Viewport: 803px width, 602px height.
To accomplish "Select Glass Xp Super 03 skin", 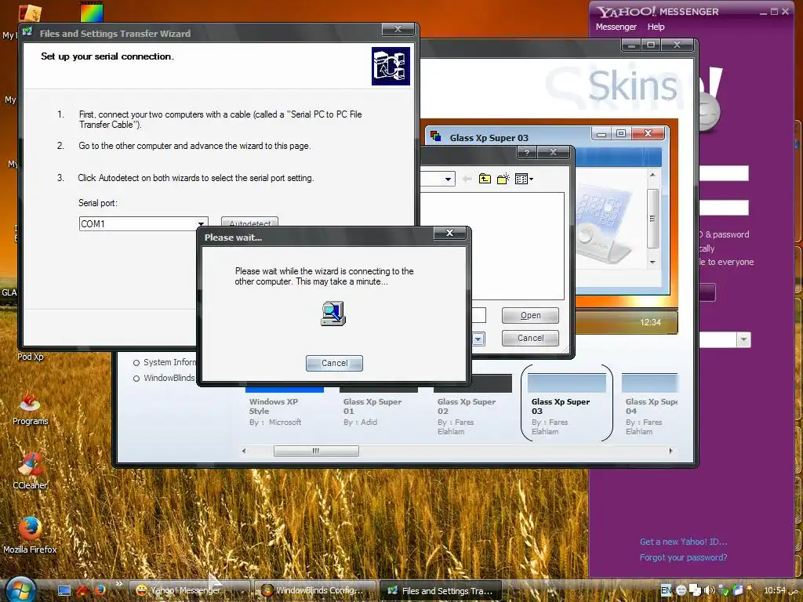I will [566, 404].
